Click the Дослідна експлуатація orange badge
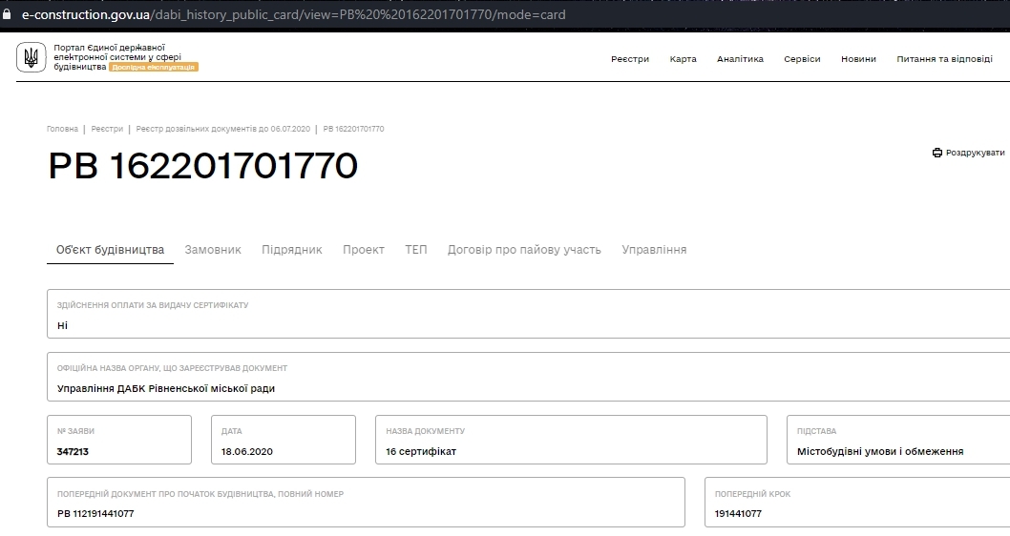 pyautogui.click(x=154, y=67)
